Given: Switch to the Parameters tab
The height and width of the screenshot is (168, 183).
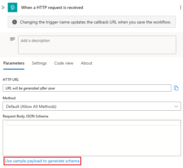Looking at the screenshot, I should click(14, 63).
